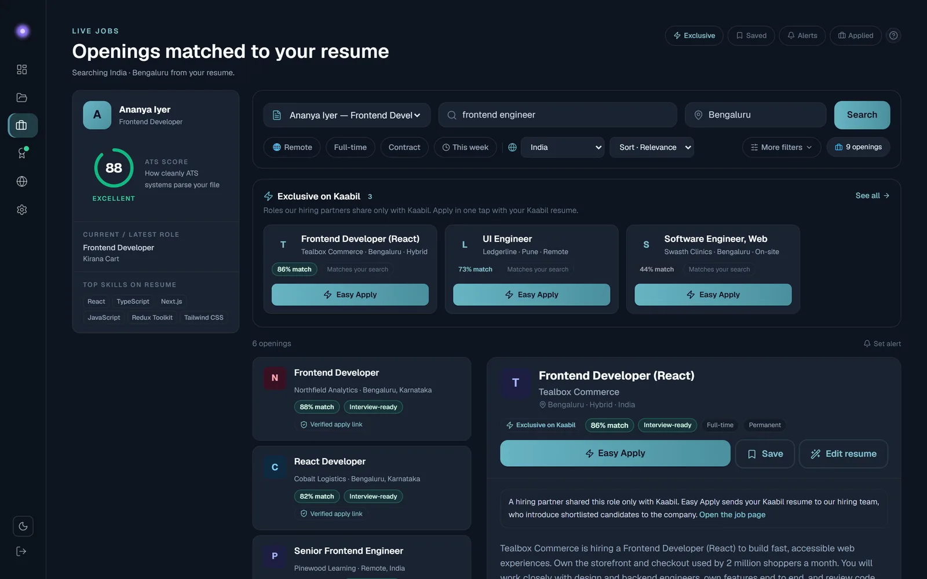Click the Search button

[x=862, y=115]
